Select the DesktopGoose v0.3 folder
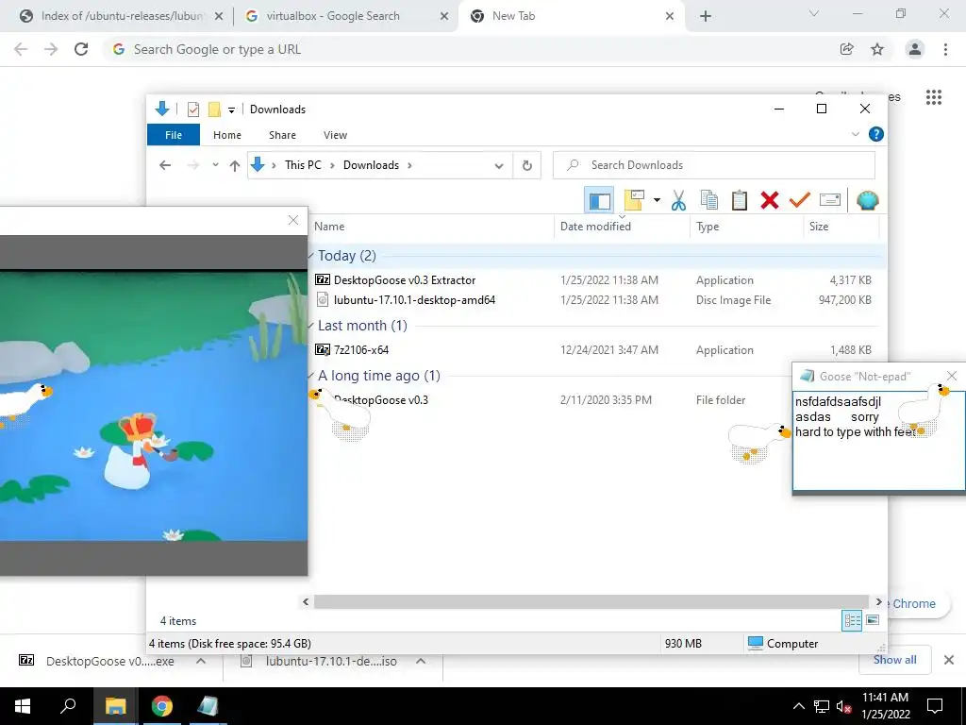The image size is (966, 725). 381,399
